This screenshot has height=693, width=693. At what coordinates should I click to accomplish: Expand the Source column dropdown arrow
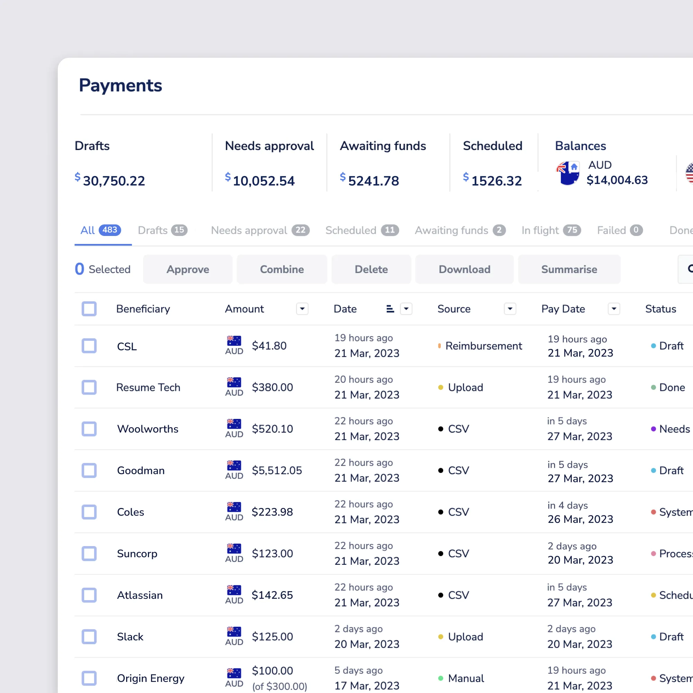510,309
